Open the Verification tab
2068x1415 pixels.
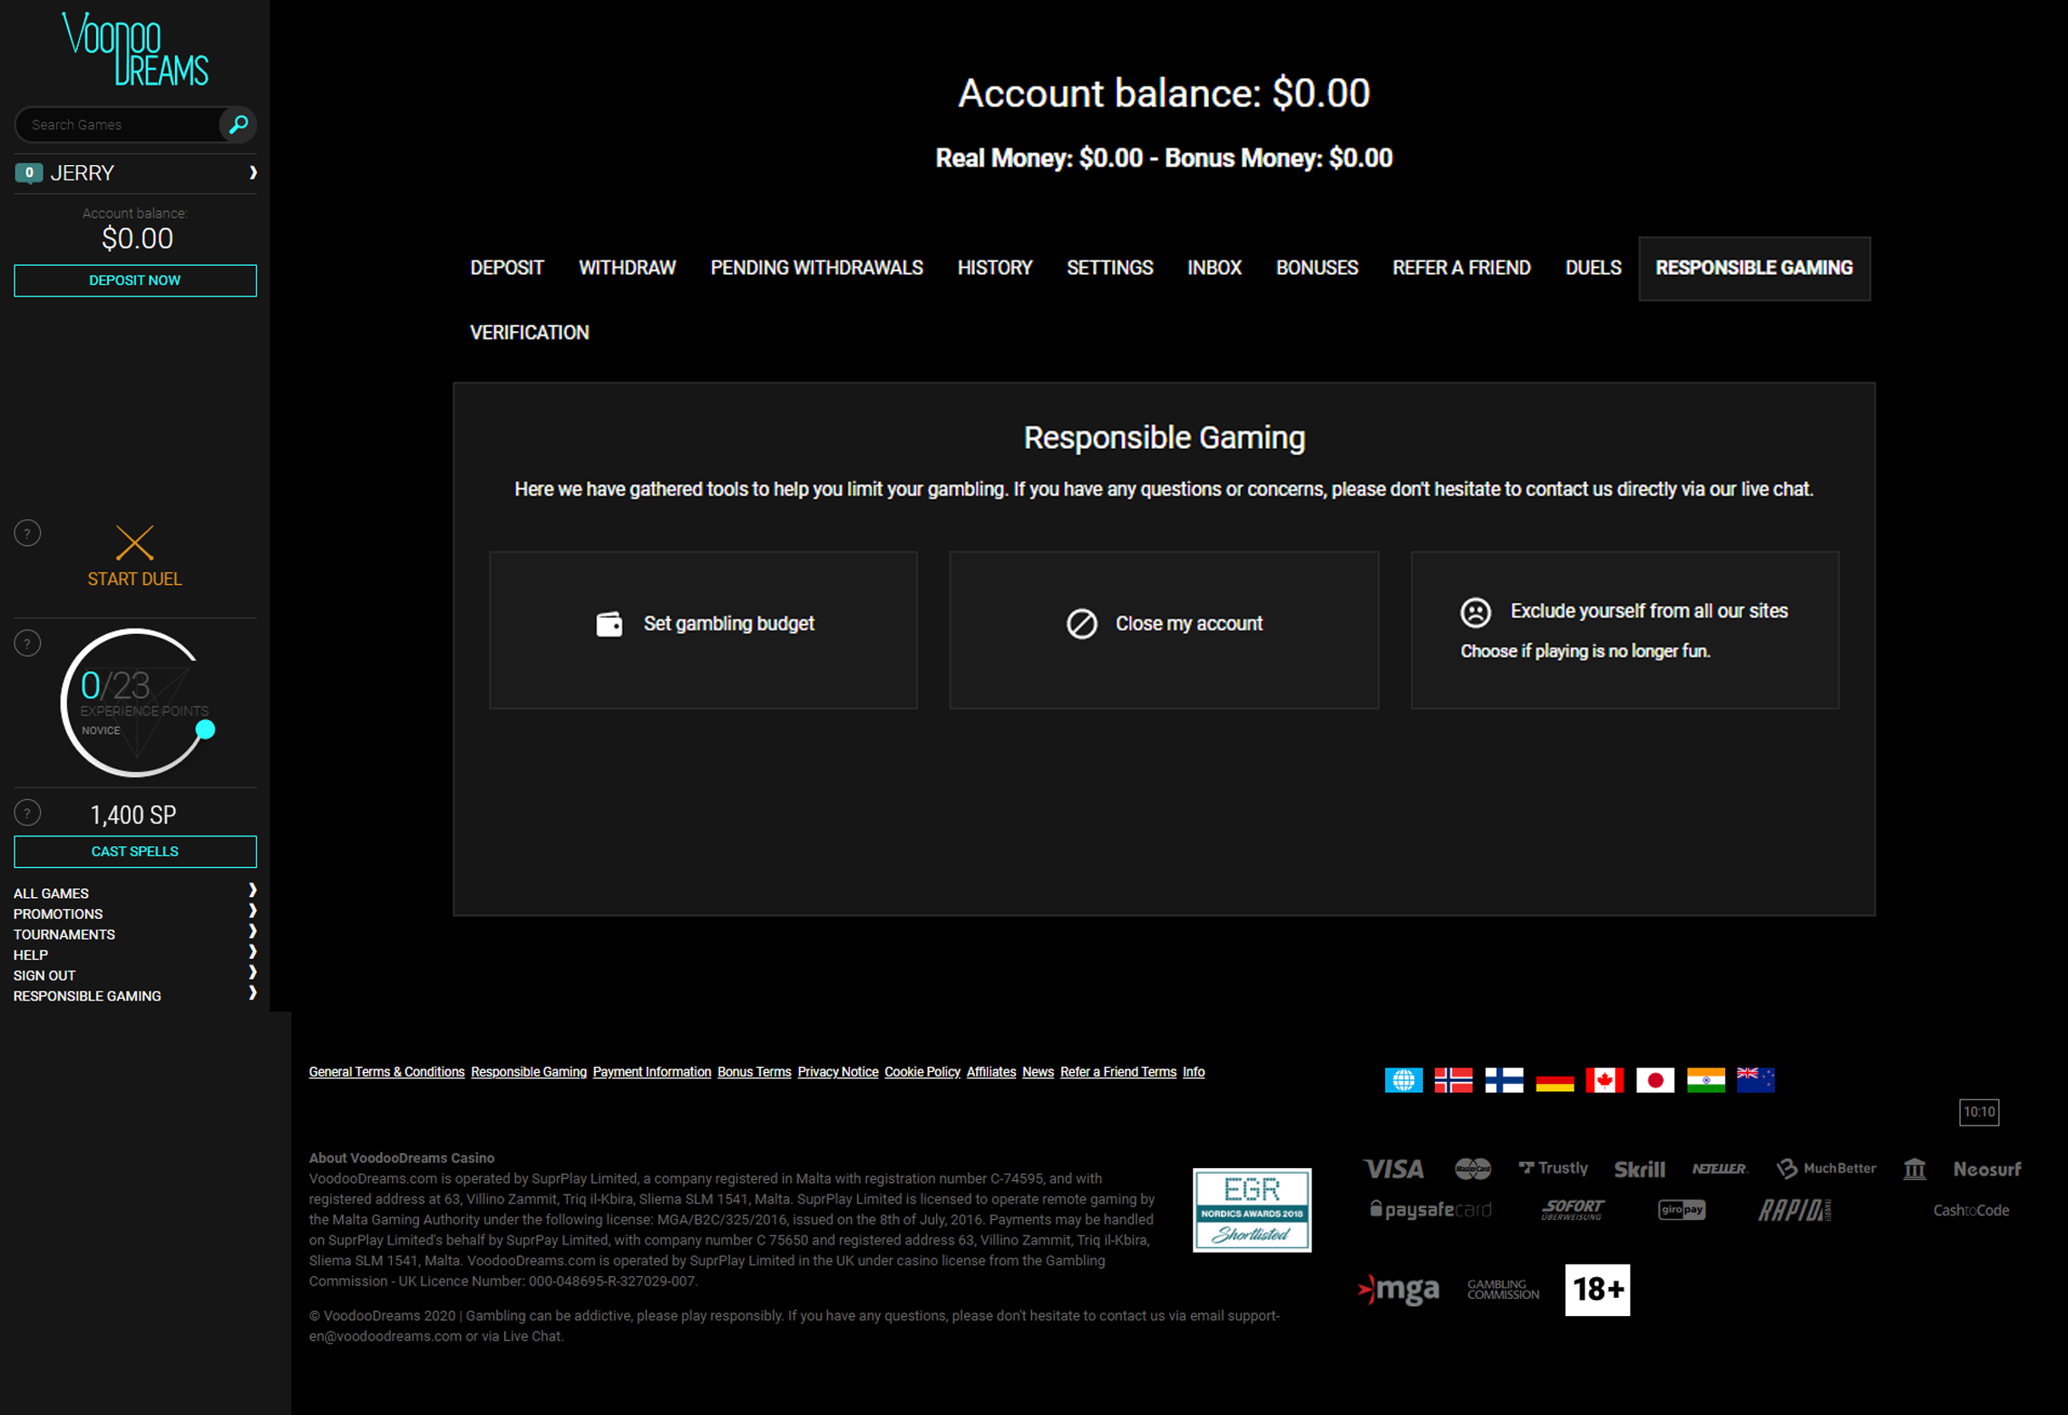530,333
